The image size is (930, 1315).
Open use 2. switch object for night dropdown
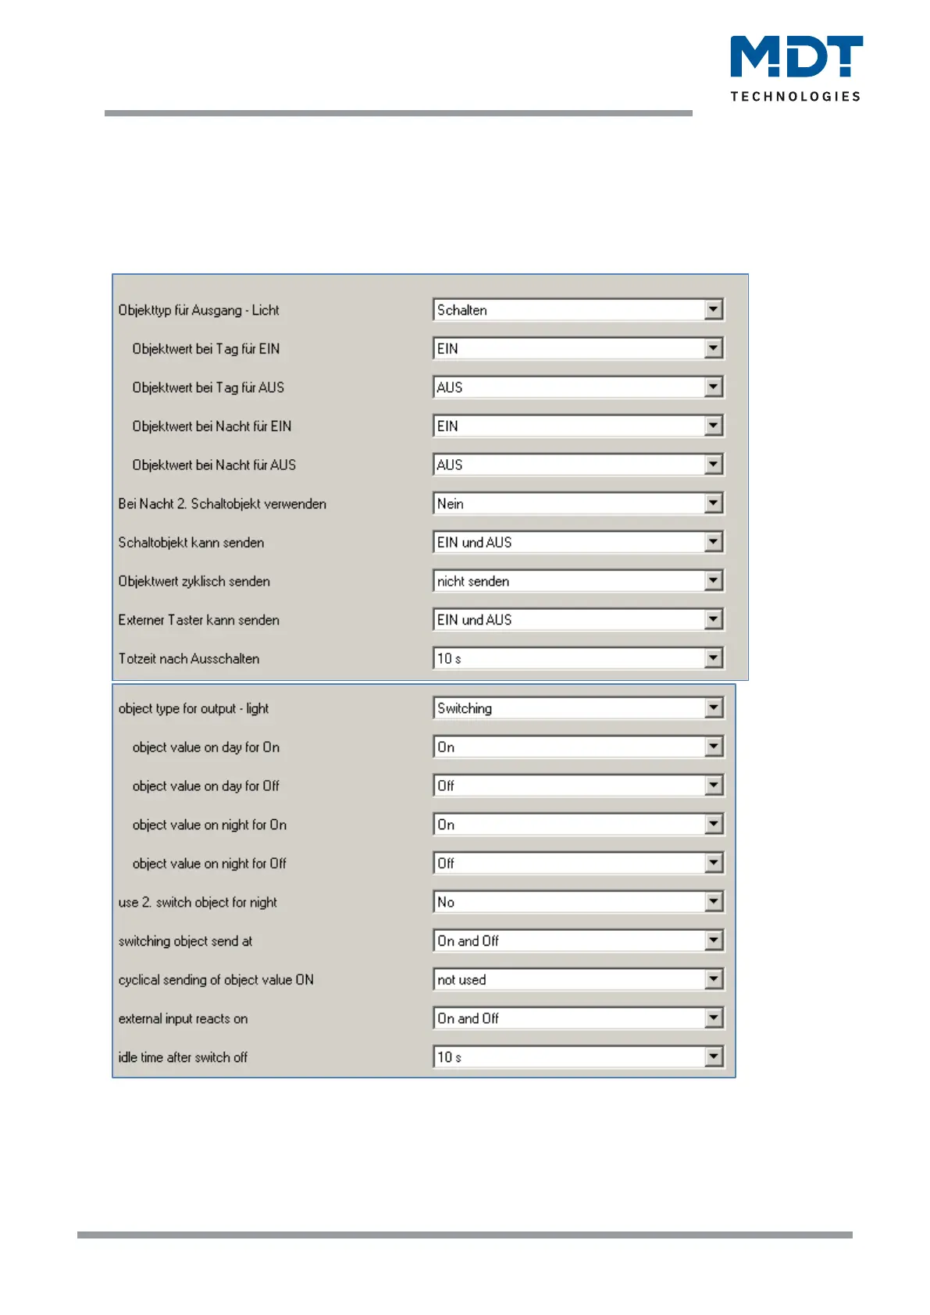point(713,902)
